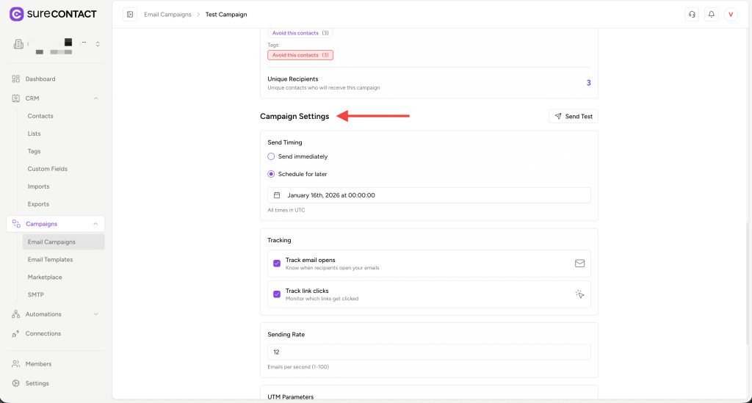752x403 pixels.
Task: Select Send immediately option
Action: (x=271, y=156)
